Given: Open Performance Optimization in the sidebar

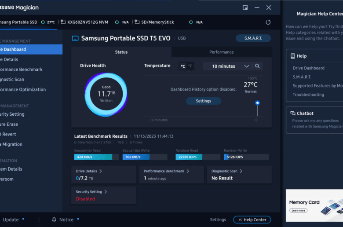Looking at the screenshot, I should tap(31, 90).
